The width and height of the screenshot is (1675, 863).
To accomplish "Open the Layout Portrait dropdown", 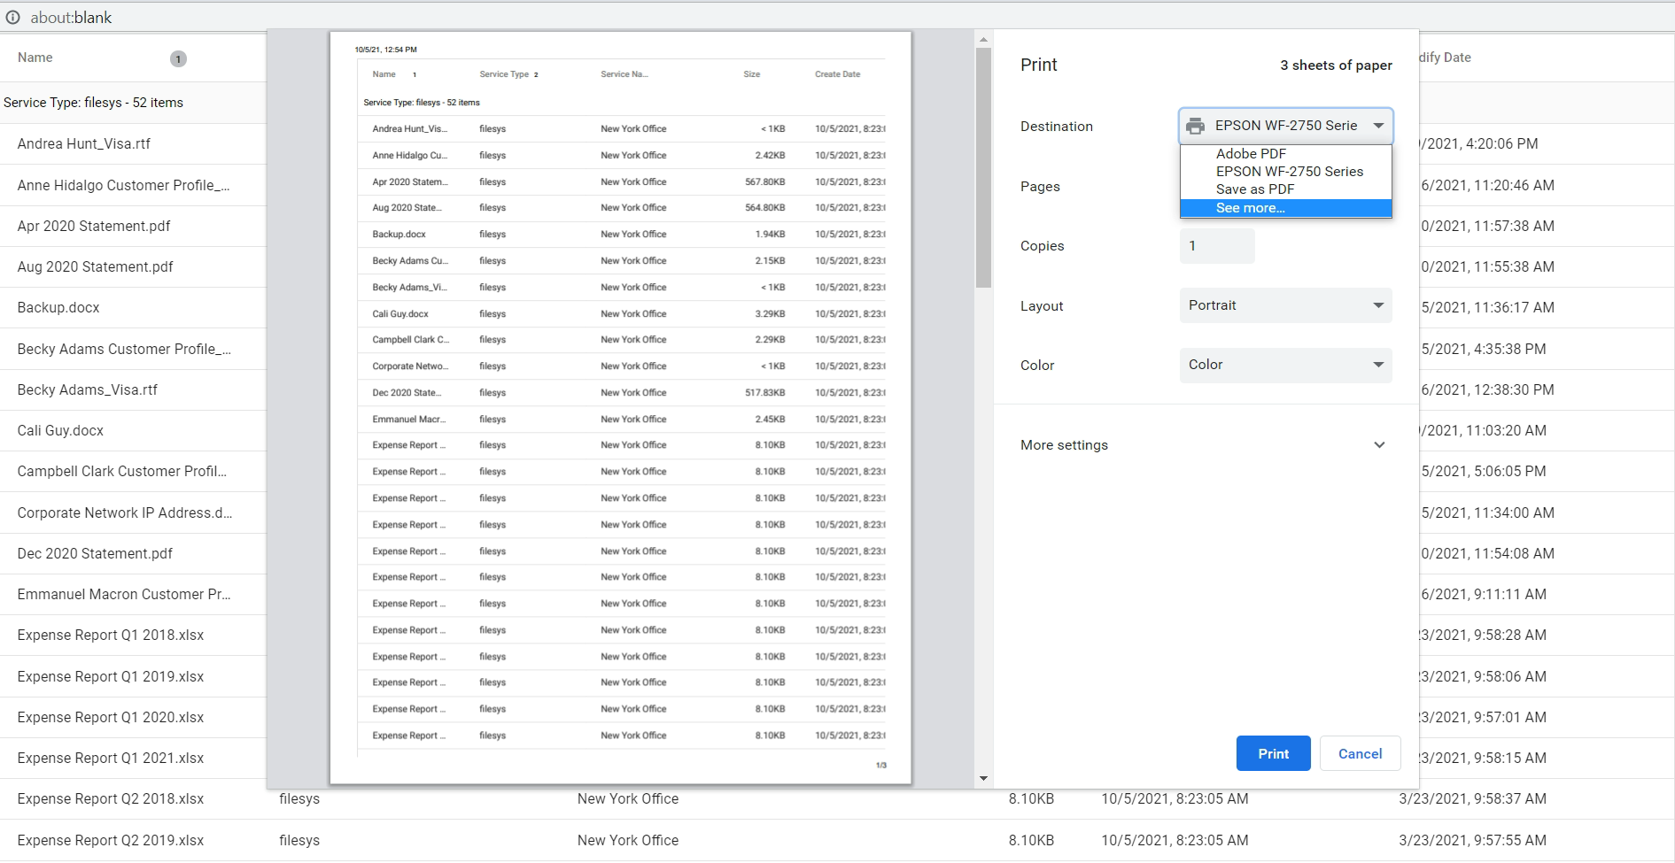I will pyautogui.click(x=1285, y=305).
